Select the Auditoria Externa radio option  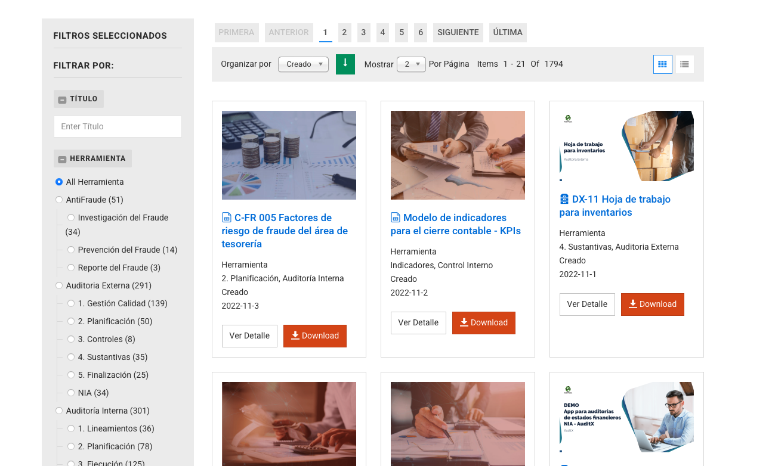(x=59, y=286)
